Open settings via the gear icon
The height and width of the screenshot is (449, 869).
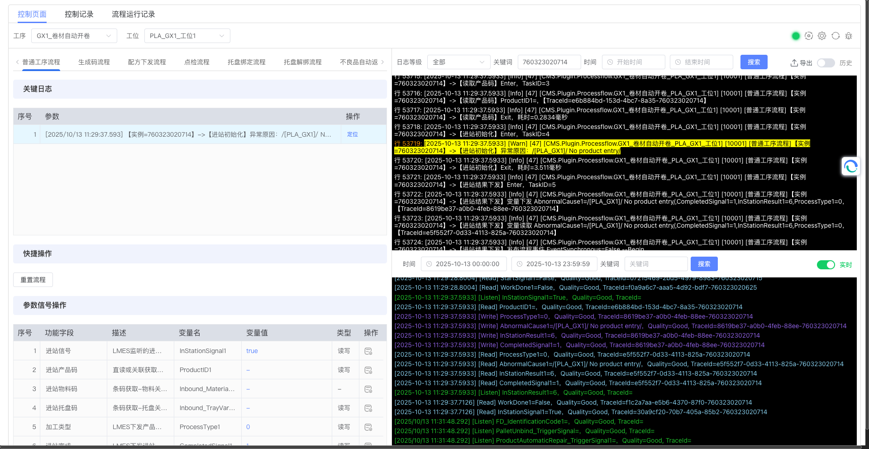click(822, 36)
